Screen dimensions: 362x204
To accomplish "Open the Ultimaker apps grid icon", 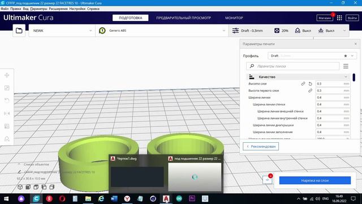I will click(339, 18).
